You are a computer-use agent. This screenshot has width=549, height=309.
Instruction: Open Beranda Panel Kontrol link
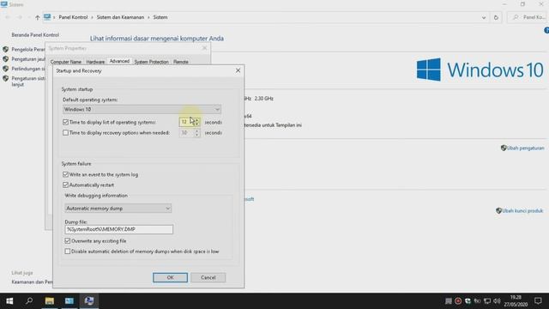(35, 35)
